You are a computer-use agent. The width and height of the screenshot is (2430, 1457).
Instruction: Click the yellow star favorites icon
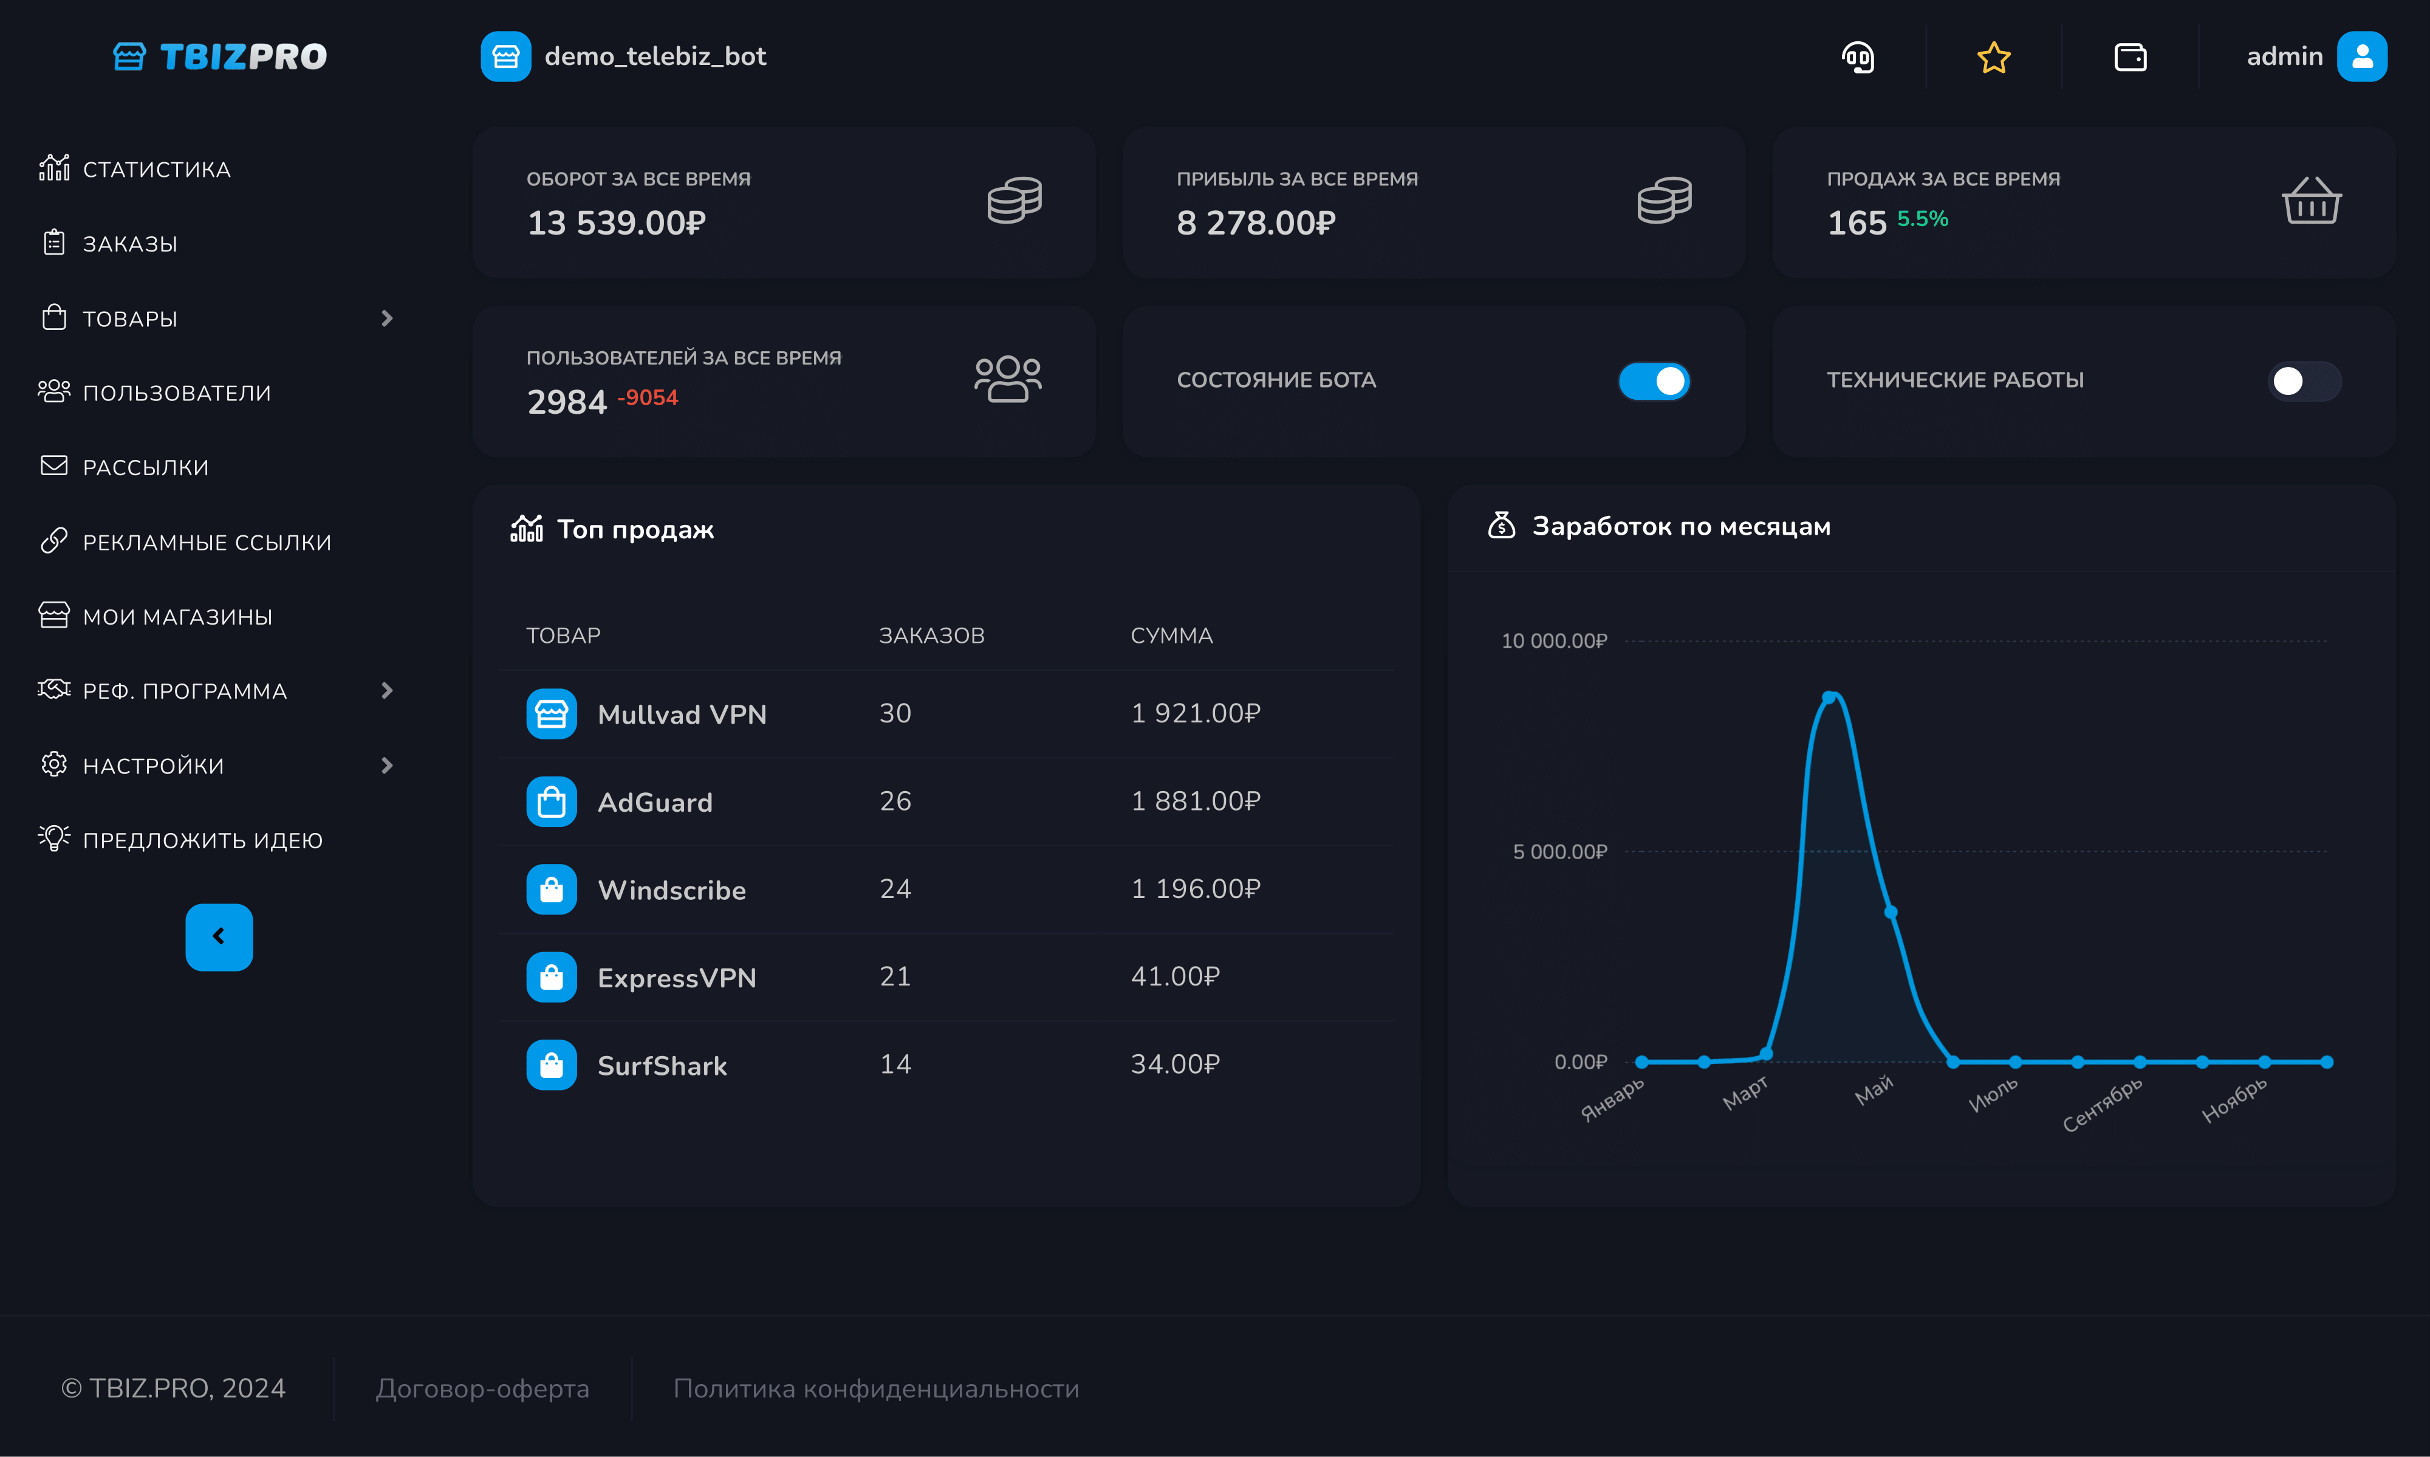[x=1993, y=57]
